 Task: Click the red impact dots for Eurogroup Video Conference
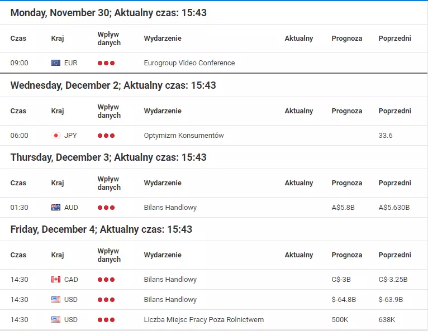click(106, 63)
